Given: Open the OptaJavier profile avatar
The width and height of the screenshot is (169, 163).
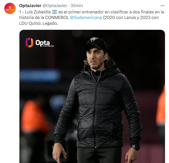Looking at the screenshot, I should [x=10, y=8].
